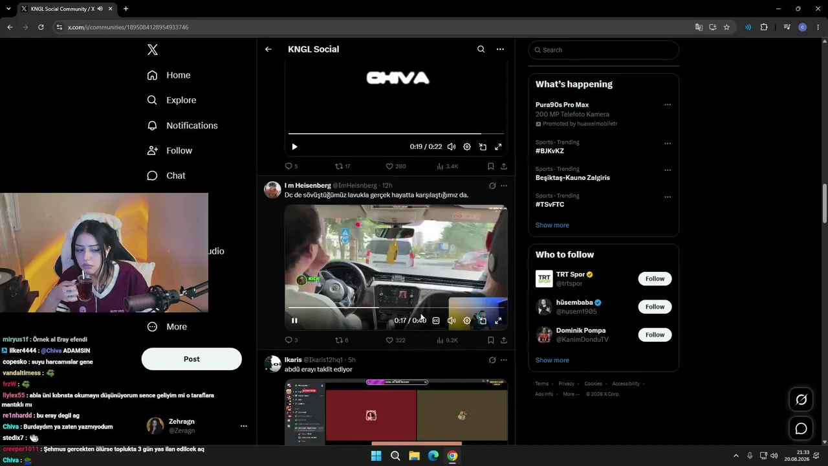Pause the car video
This screenshot has height=466, width=828.
click(x=294, y=320)
